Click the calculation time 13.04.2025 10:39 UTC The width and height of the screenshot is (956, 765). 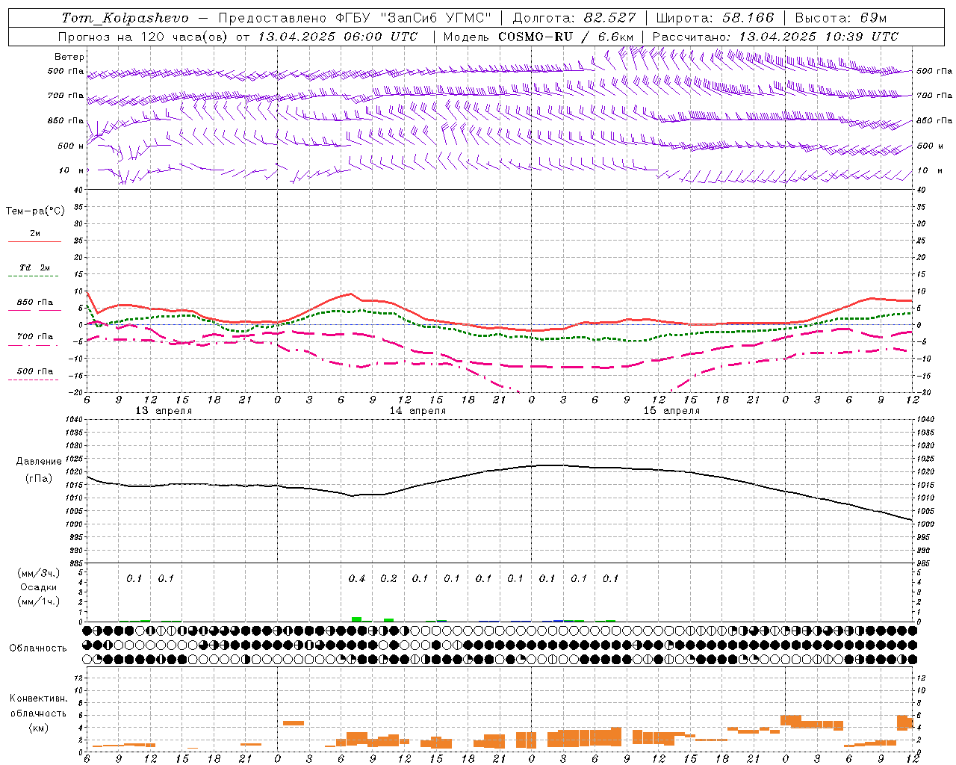click(819, 37)
